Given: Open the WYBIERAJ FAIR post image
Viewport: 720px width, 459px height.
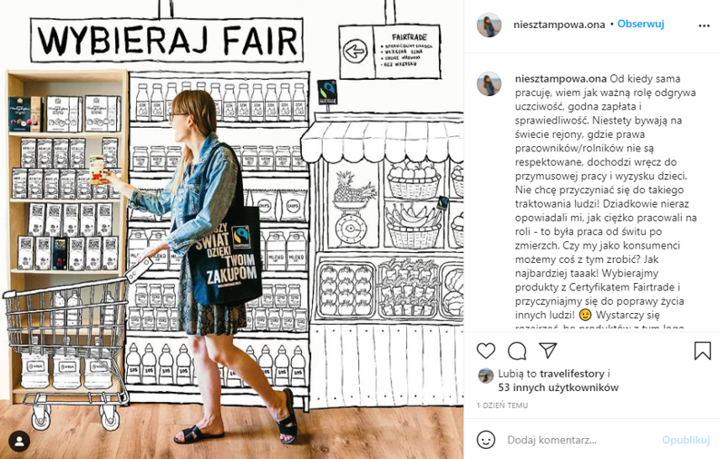Looking at the screenshot, I should coord(232,229).
